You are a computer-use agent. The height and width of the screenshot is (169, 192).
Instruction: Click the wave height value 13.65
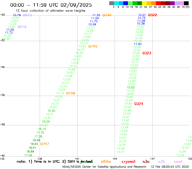(x=82, y=46)
